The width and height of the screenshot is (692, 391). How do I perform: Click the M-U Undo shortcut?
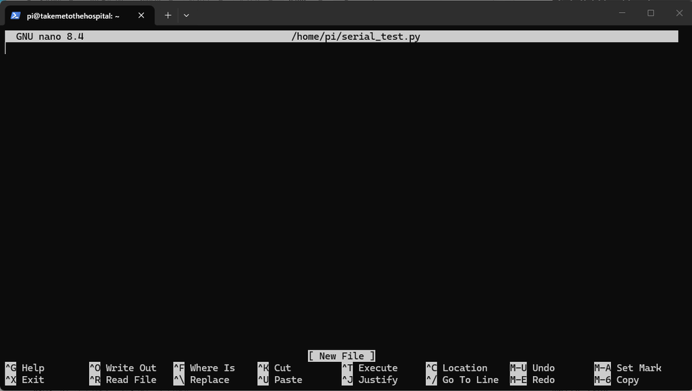point(533,367)
